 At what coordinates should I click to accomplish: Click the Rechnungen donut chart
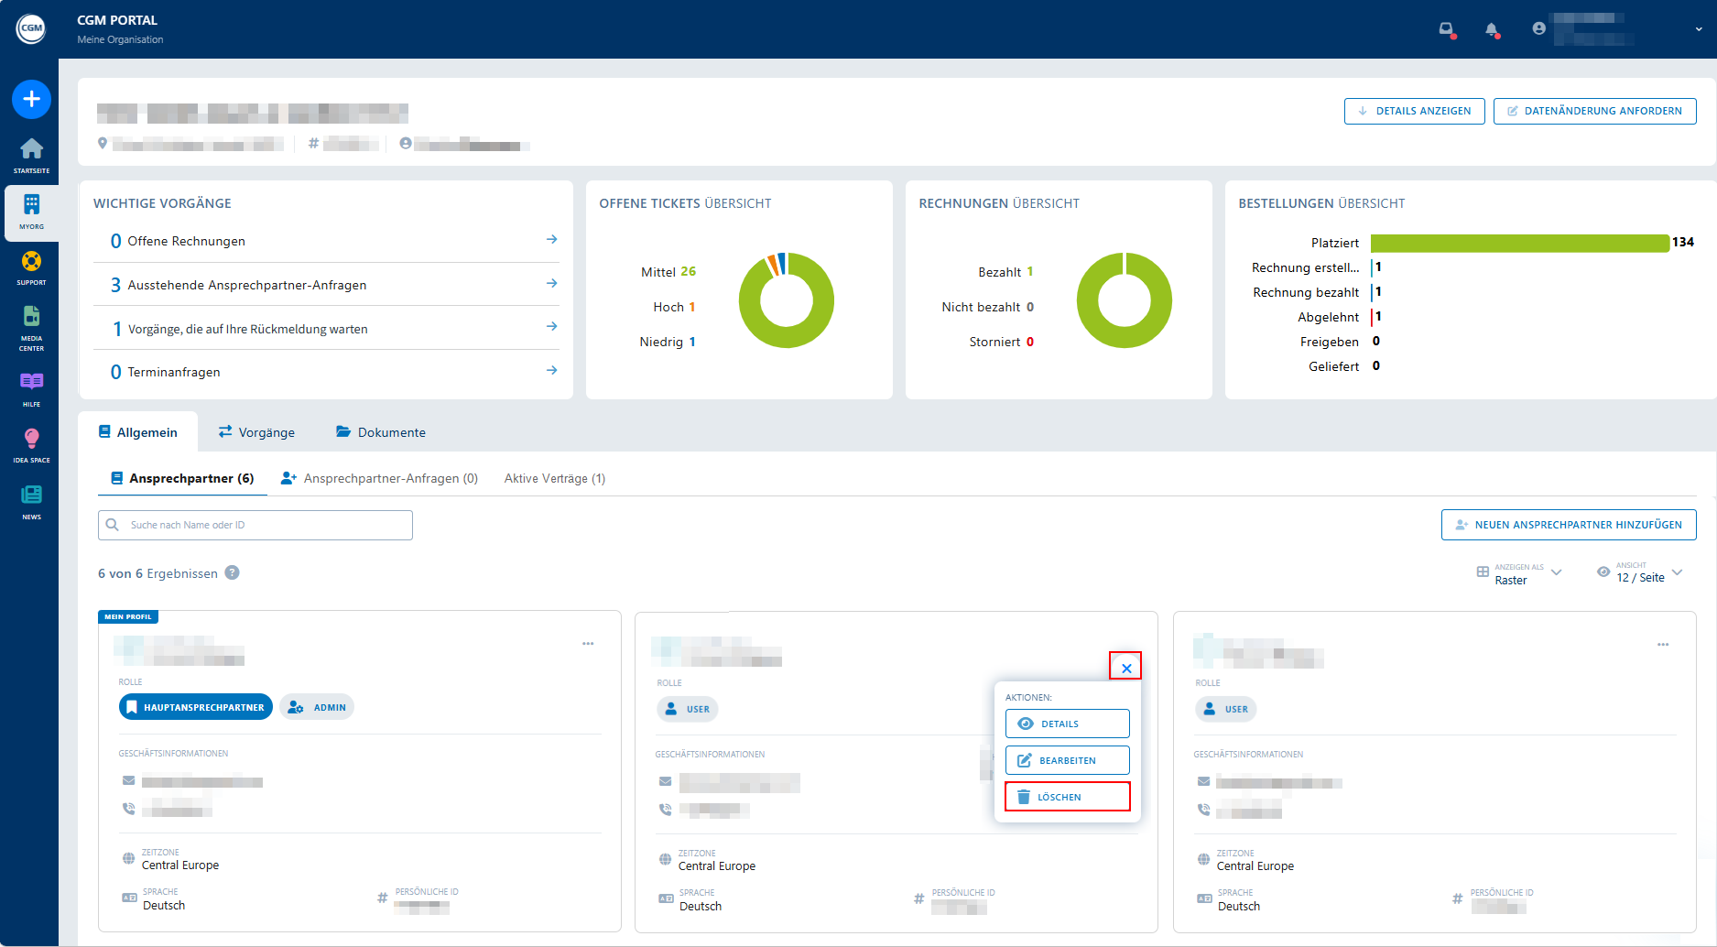coord(1125,300)
